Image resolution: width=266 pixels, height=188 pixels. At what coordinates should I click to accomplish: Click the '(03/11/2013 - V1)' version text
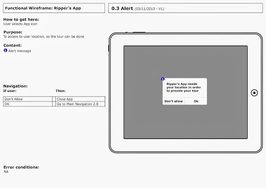pos(149,9)
